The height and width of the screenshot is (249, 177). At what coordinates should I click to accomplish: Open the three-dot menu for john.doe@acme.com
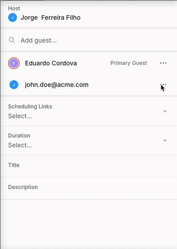[163, 84]
